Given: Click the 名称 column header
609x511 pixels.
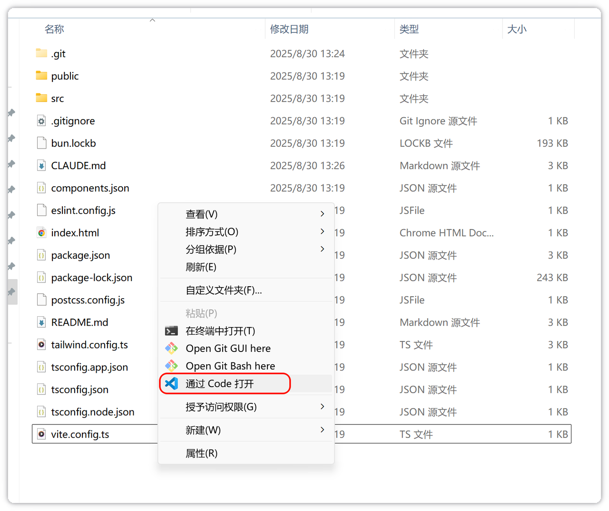Looking at the screenshot, I should (x=54, y=29).
